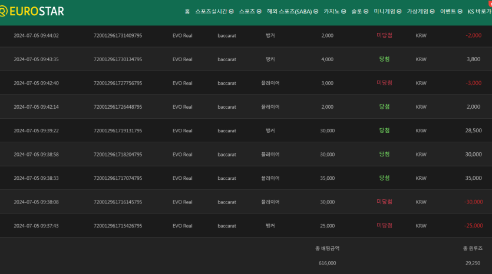Select bet ID 720012961719131795

(x=118, y=131)
